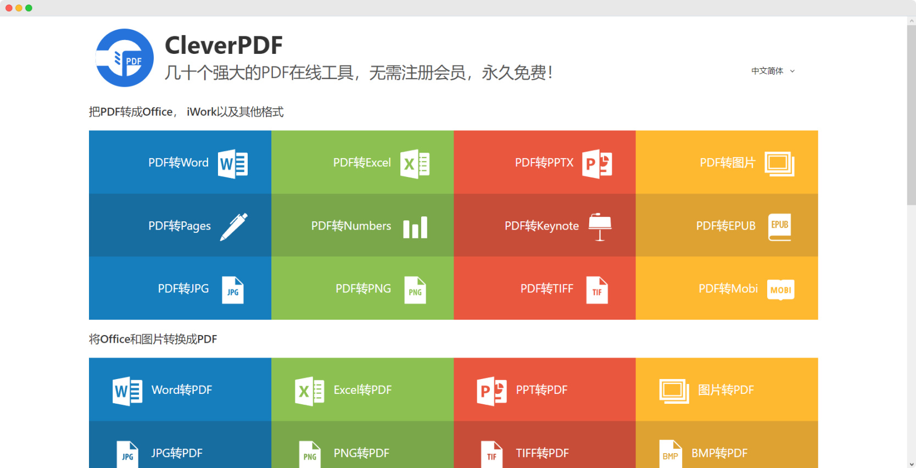This screenshot has height=468, width=916.
Task: Click the JPG file icon in PDF转JPG tile
Action: pyautogui.click(x=233, y=290)
